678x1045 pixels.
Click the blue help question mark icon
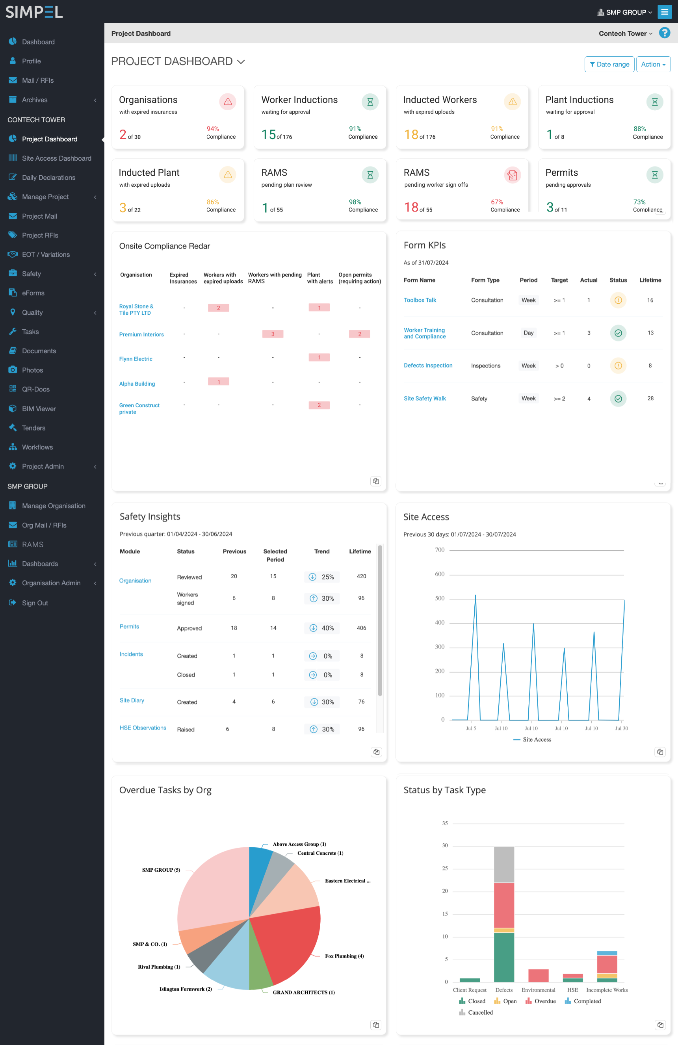(664, 33)
